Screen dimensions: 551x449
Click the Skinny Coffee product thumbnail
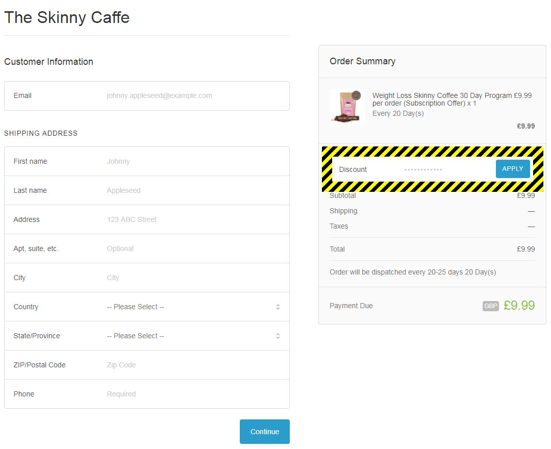(x=347, y=107)
